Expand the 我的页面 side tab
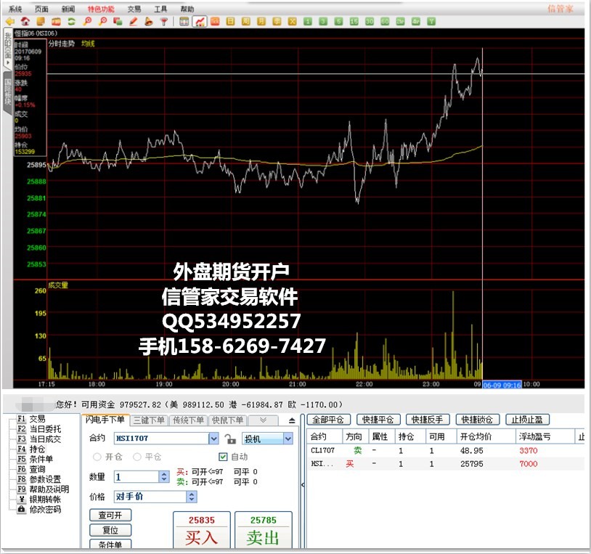The height and width of the screenshot is (554, 591). click(x=7, y=48)
